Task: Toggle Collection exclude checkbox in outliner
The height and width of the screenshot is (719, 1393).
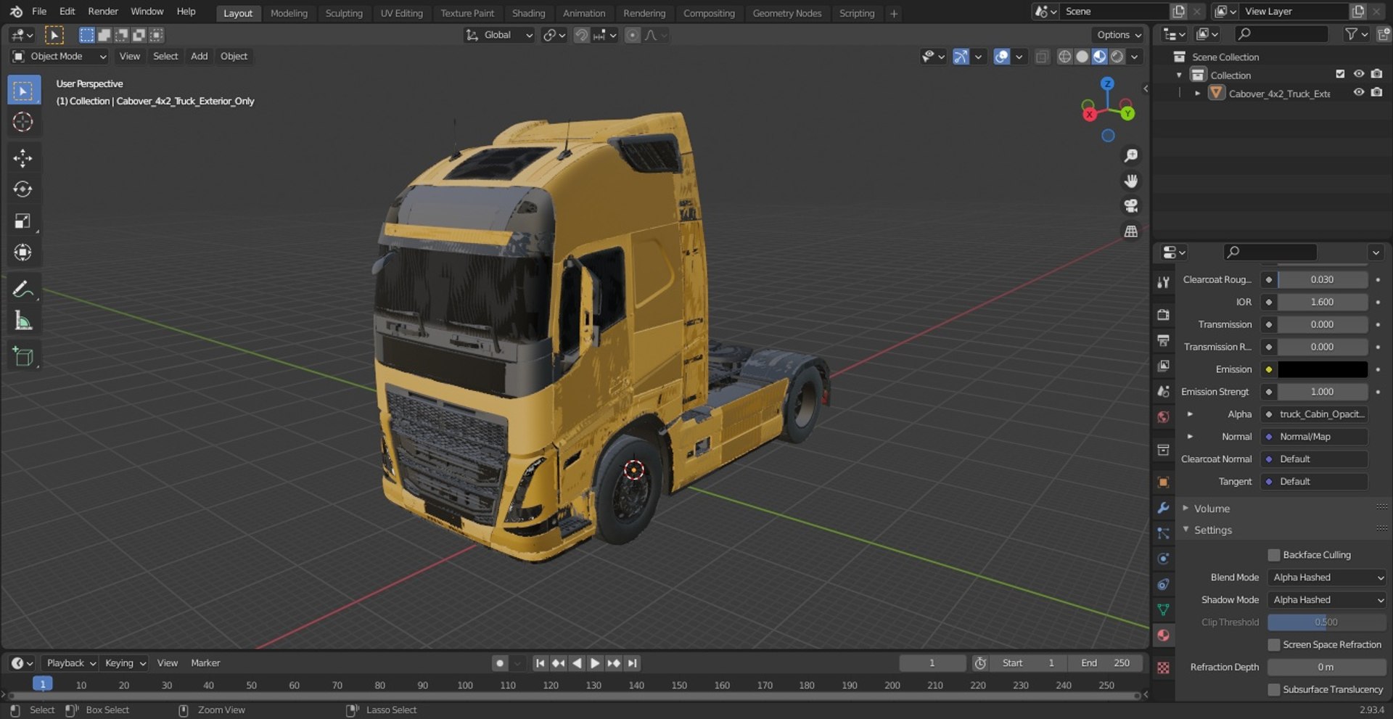Action: click(1340, 74)
